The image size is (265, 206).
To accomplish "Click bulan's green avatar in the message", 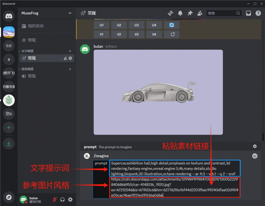I will point(85,49).
